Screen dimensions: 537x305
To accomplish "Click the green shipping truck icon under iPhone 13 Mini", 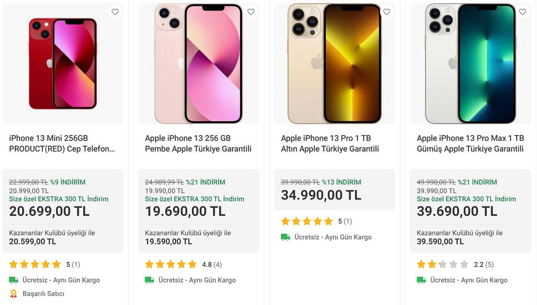I will pos(14,280).
